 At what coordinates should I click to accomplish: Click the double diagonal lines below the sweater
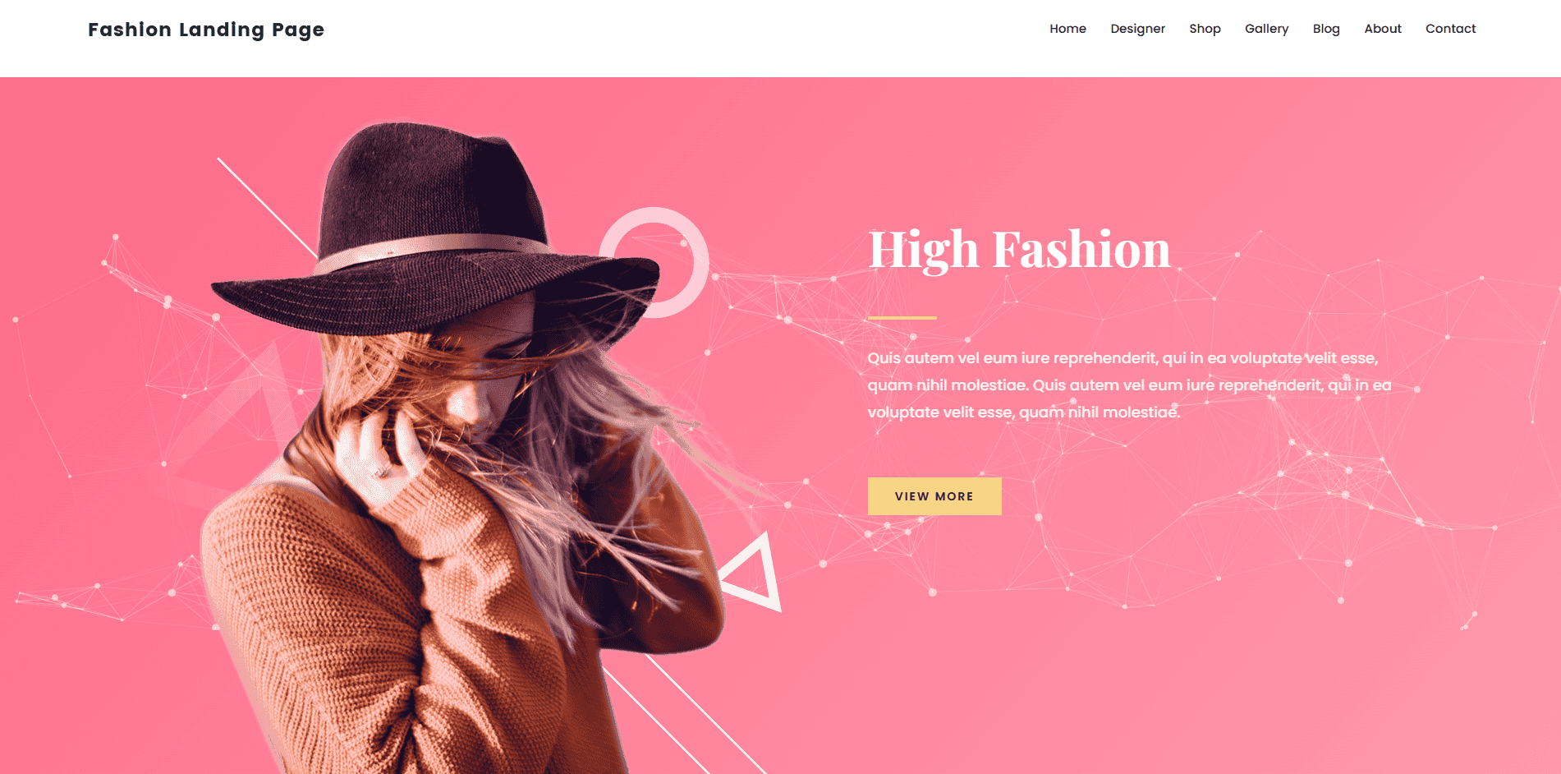click(682, 715)
